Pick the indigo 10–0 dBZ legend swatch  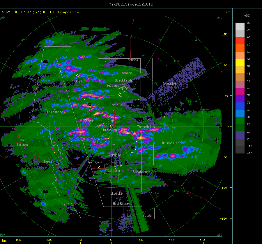click(240, 135)
